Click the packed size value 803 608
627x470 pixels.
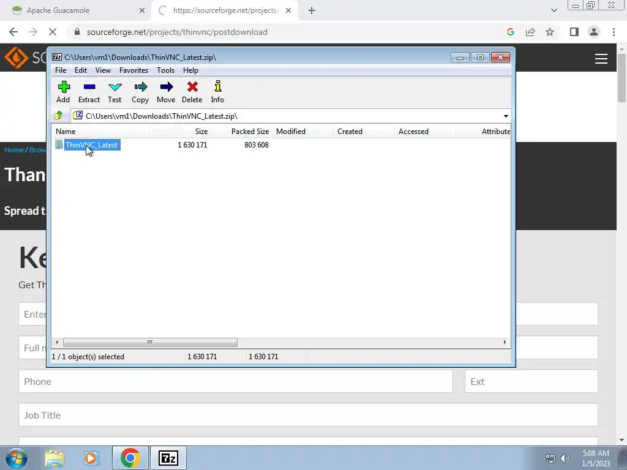(x=257, y=145)
